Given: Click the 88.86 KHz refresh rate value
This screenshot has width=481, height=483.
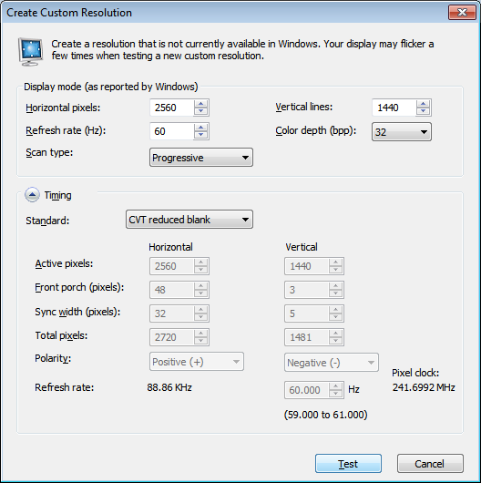Looking at the screenshot, I should click(169, 387).
